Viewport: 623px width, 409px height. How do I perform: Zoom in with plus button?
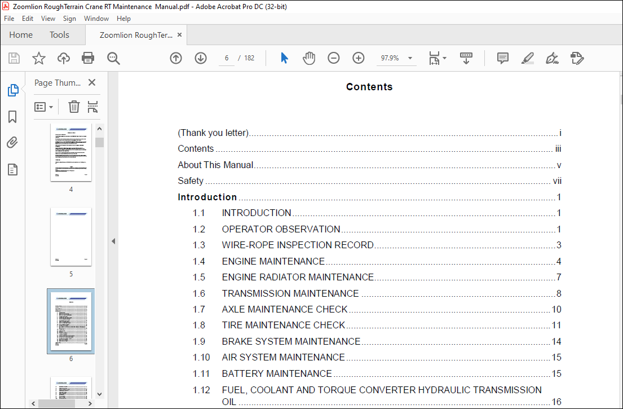click(x=359, y=58)
